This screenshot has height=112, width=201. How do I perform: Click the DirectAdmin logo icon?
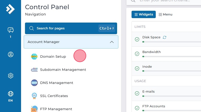pos(10,9)
